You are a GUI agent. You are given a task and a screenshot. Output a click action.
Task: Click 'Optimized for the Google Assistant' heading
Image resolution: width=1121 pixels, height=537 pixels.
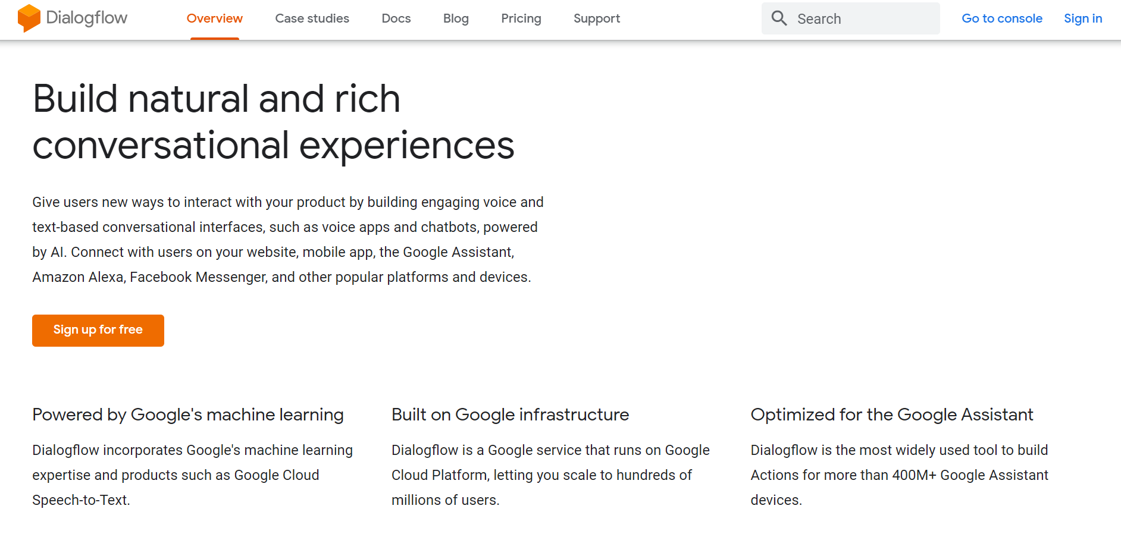coord(892,414)
